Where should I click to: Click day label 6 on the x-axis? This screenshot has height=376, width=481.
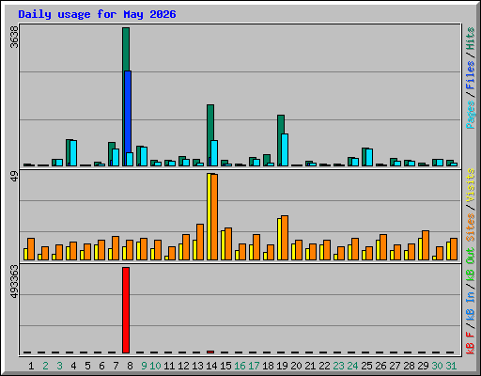point(101,366)
